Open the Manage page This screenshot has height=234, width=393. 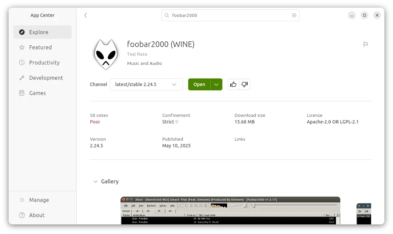coord(42,200)
